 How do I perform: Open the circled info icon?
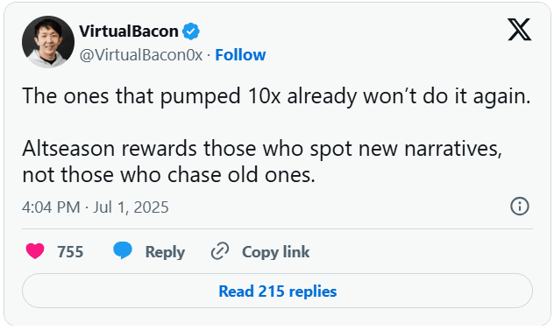[519, 206]
